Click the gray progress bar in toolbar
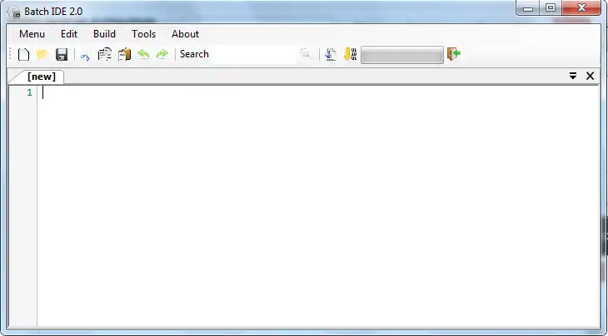The width and height of the screenshot is (608, 336). point(402,55)
